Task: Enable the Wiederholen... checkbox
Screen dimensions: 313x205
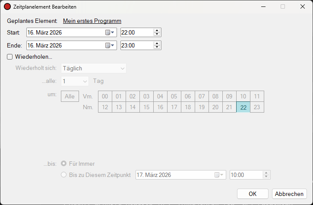Action: click(x=10, y=57)
